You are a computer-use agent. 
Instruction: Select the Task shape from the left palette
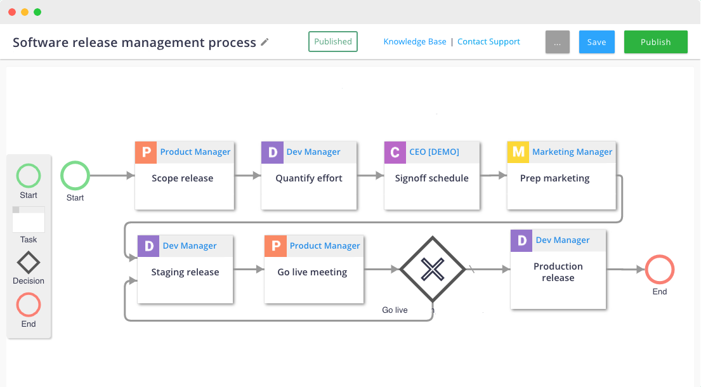tap(28, 221)
